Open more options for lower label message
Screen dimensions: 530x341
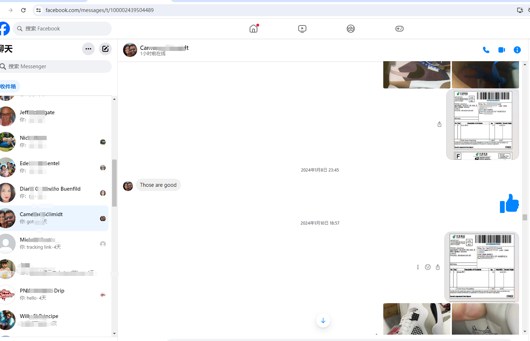point(418,267)
